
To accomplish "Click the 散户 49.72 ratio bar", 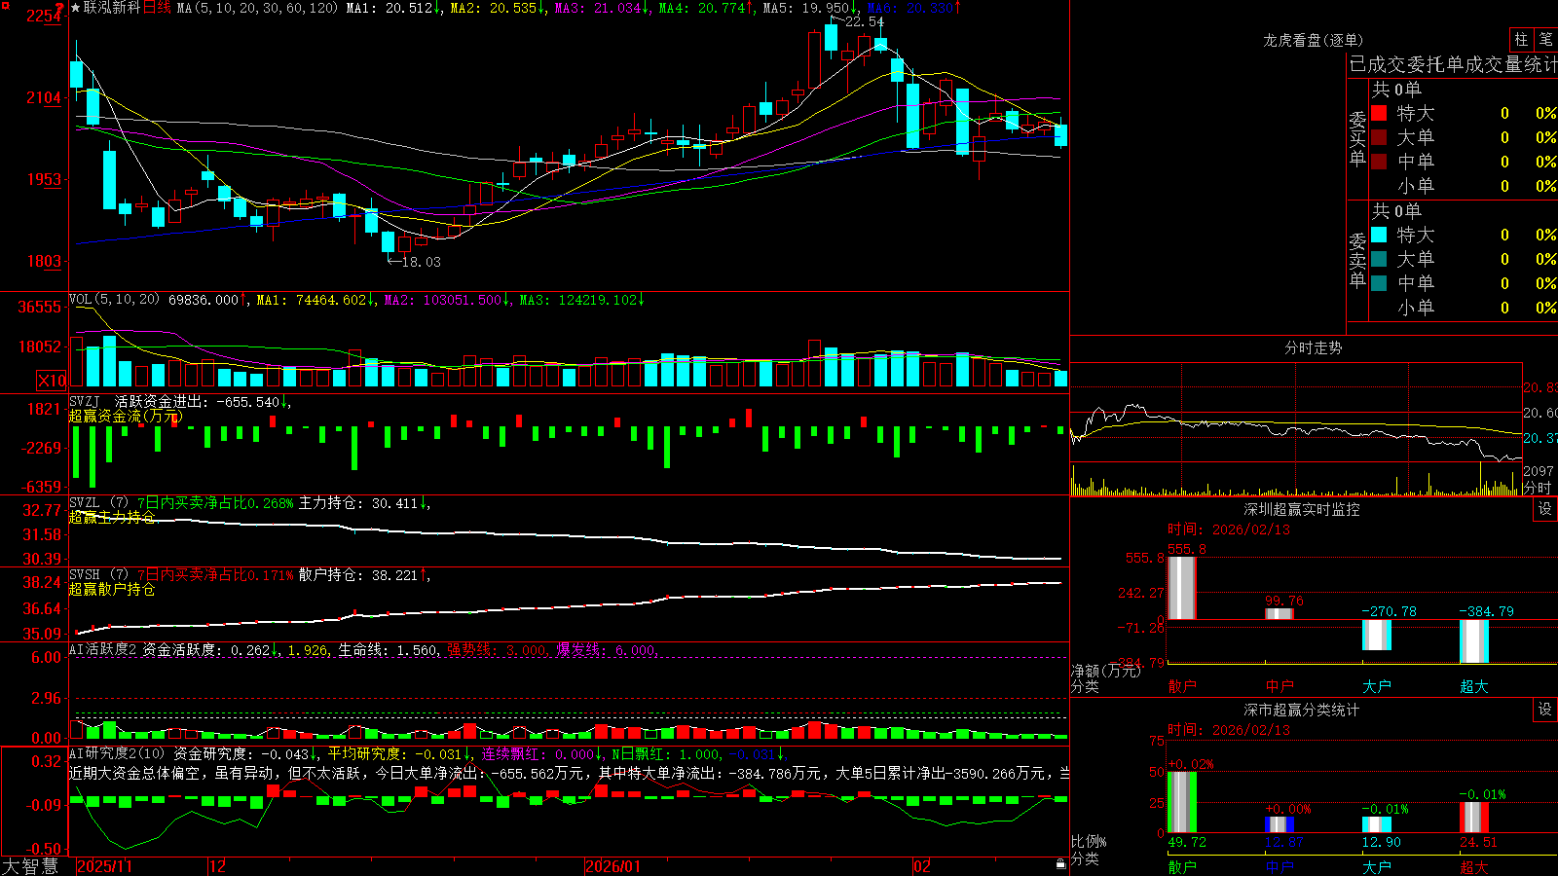I will click(x=1181, y=802).
